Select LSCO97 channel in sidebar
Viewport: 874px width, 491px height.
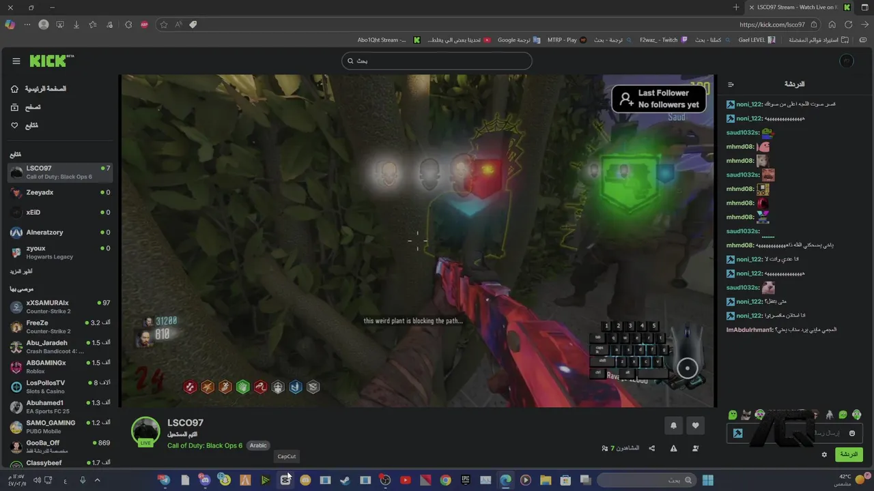(x=60, y=172)
